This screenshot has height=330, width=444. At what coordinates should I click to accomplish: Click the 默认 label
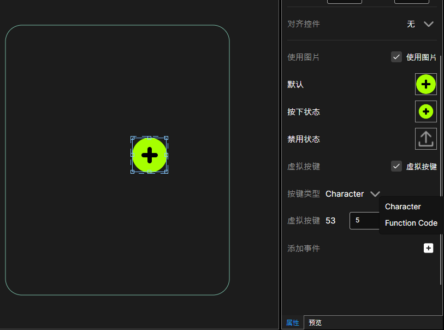[295, 84]
